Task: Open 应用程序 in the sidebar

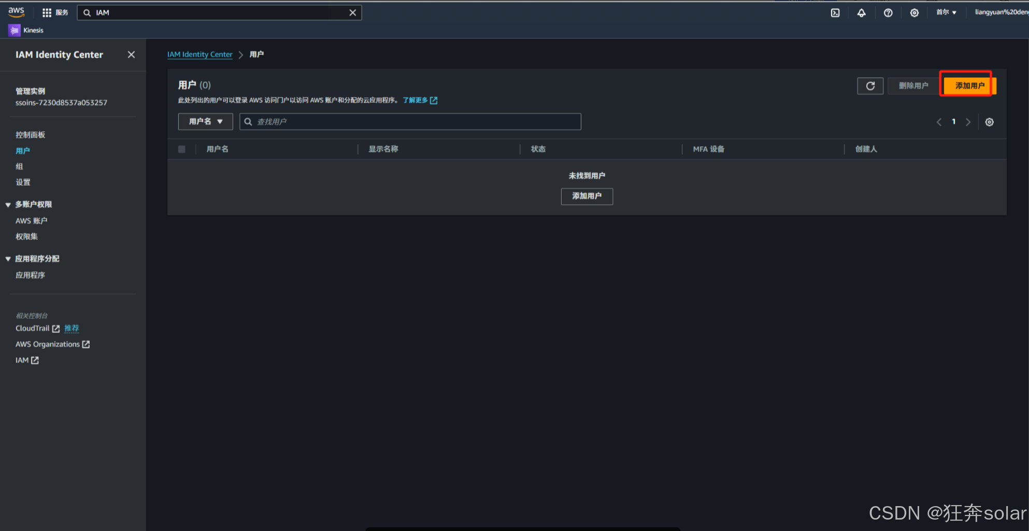Action: point(30,275)
